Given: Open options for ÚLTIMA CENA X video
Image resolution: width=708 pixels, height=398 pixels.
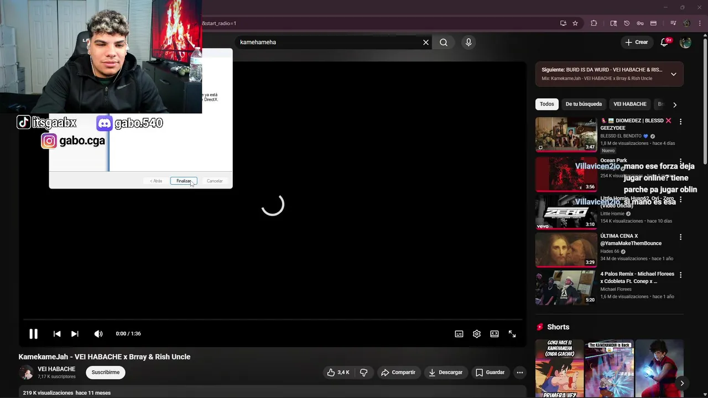Looking at the screenshot, I should click(680, 237).
